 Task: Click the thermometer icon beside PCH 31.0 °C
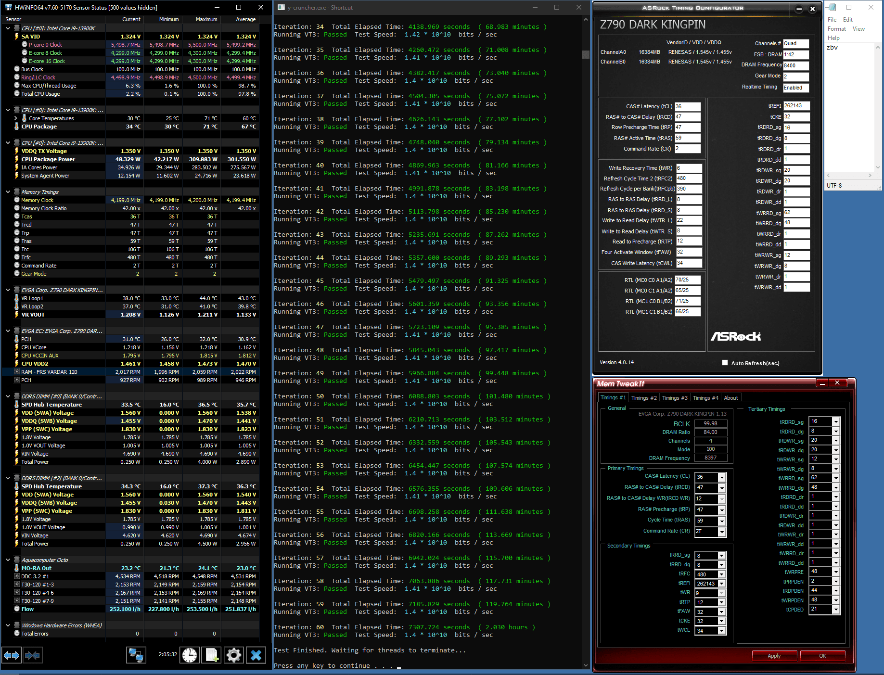[x=17, y=339]
